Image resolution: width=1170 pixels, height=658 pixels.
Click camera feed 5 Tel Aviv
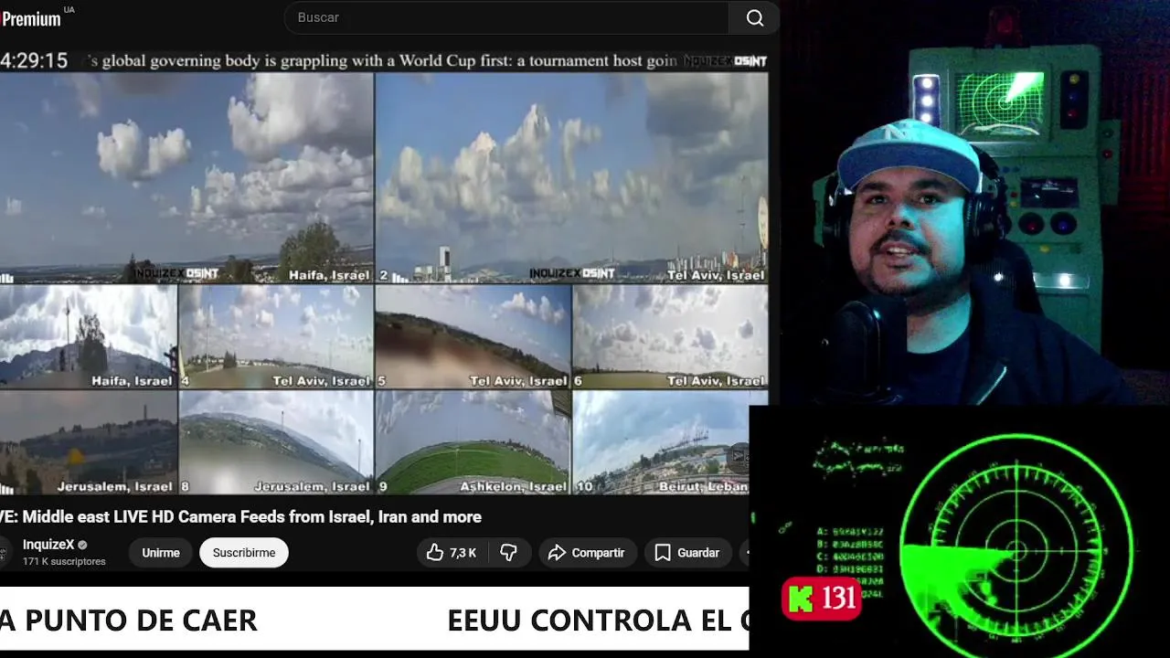click(x=473, y=337)
